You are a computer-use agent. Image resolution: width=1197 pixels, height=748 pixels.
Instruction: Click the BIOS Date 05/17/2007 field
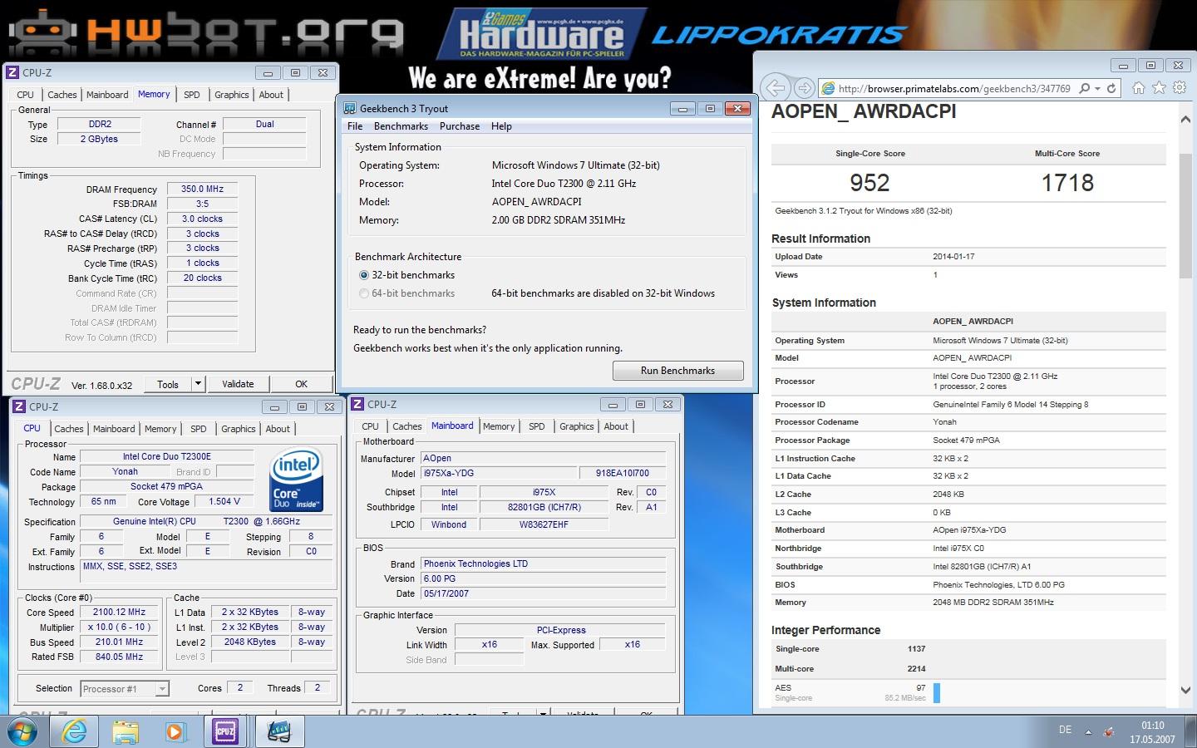[543, 593]
